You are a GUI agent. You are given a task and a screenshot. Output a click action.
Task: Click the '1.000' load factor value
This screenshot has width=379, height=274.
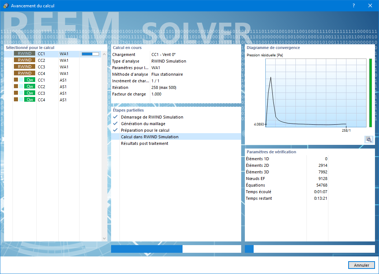pos(157,94)
